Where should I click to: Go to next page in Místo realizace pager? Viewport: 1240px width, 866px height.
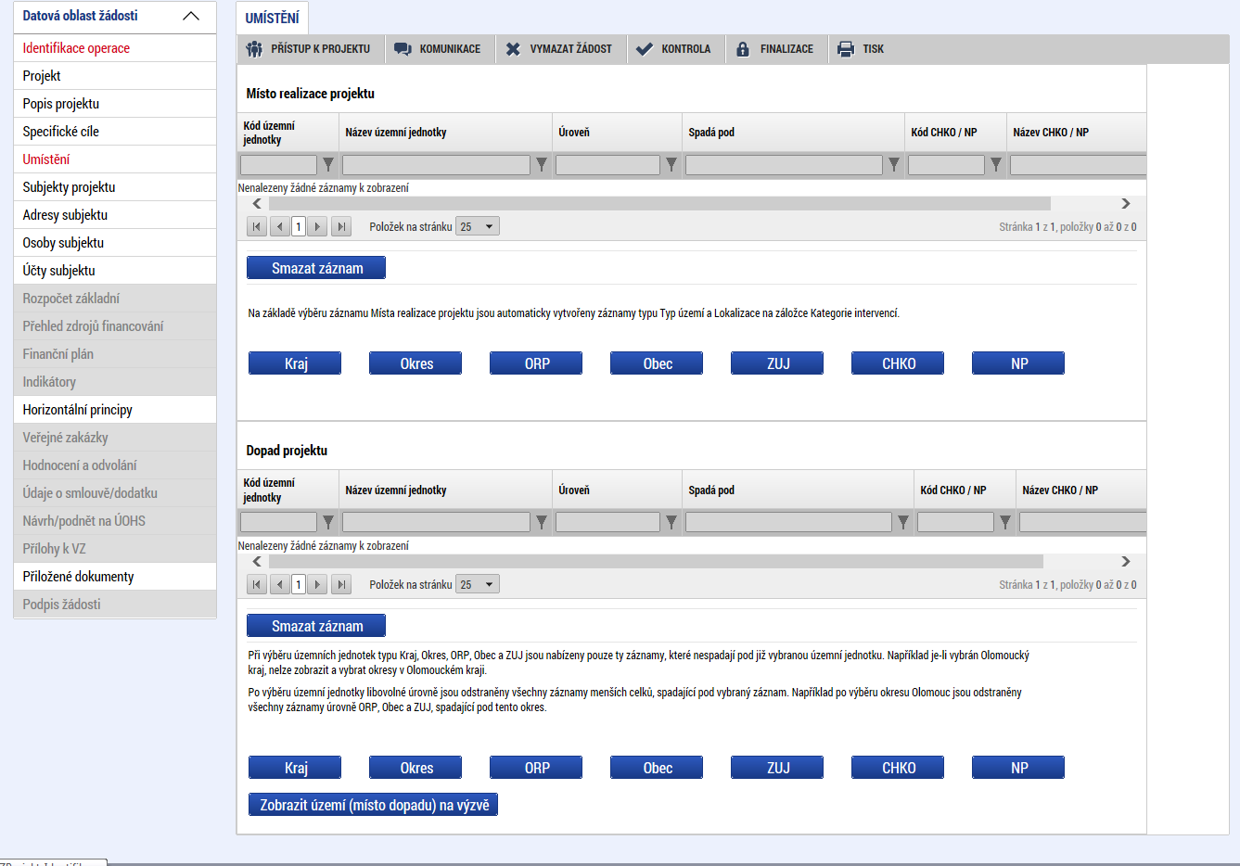pos(318,226)
